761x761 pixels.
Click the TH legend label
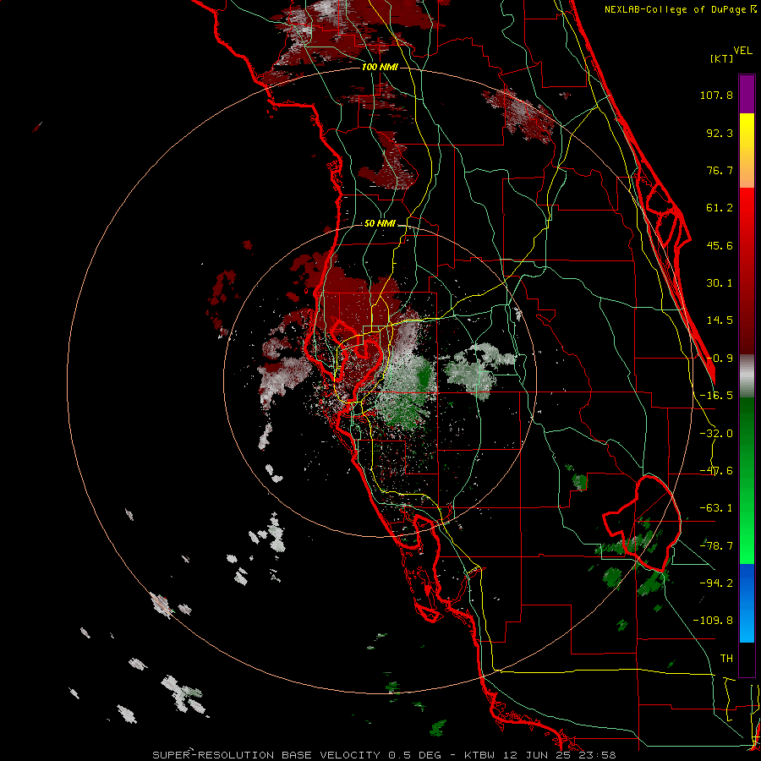coord(726,659)
